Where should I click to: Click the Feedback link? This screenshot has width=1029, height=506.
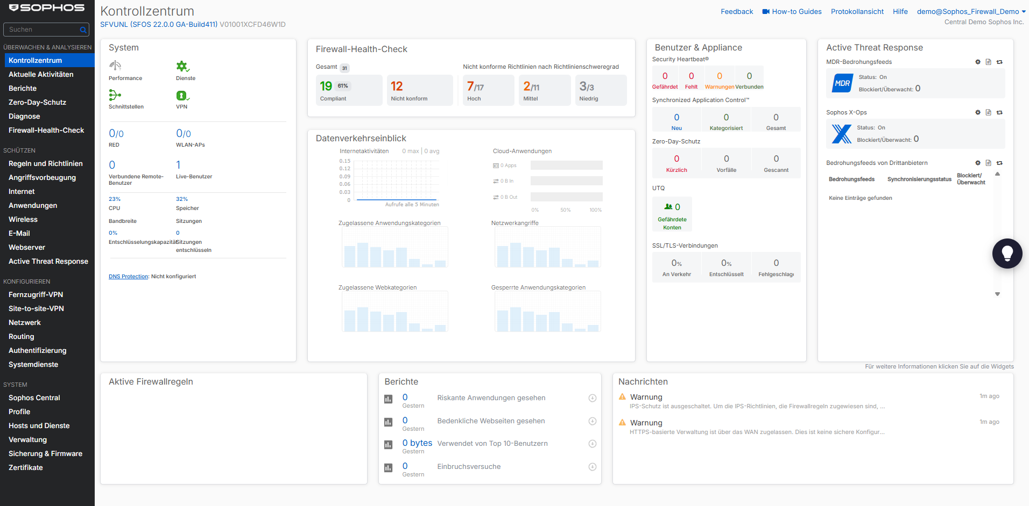(737, 11)
